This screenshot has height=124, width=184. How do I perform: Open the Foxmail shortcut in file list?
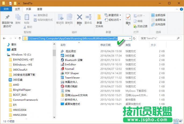coord(69,69)
